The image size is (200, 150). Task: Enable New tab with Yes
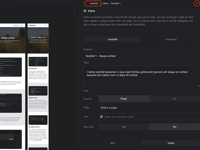pyautogui.click(x=123, y=127)
